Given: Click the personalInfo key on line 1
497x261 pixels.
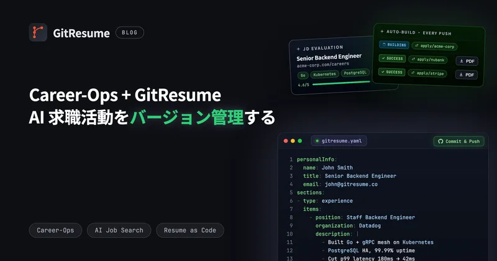Looking at the screenshot, I should coord(316,159).
